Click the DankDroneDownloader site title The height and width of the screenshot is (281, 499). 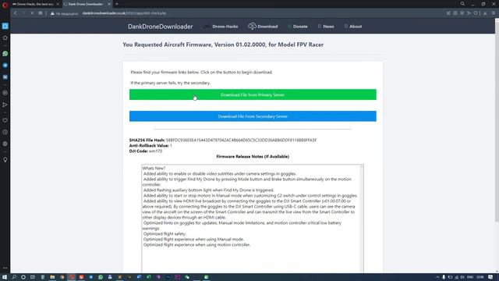click(160, 27)
